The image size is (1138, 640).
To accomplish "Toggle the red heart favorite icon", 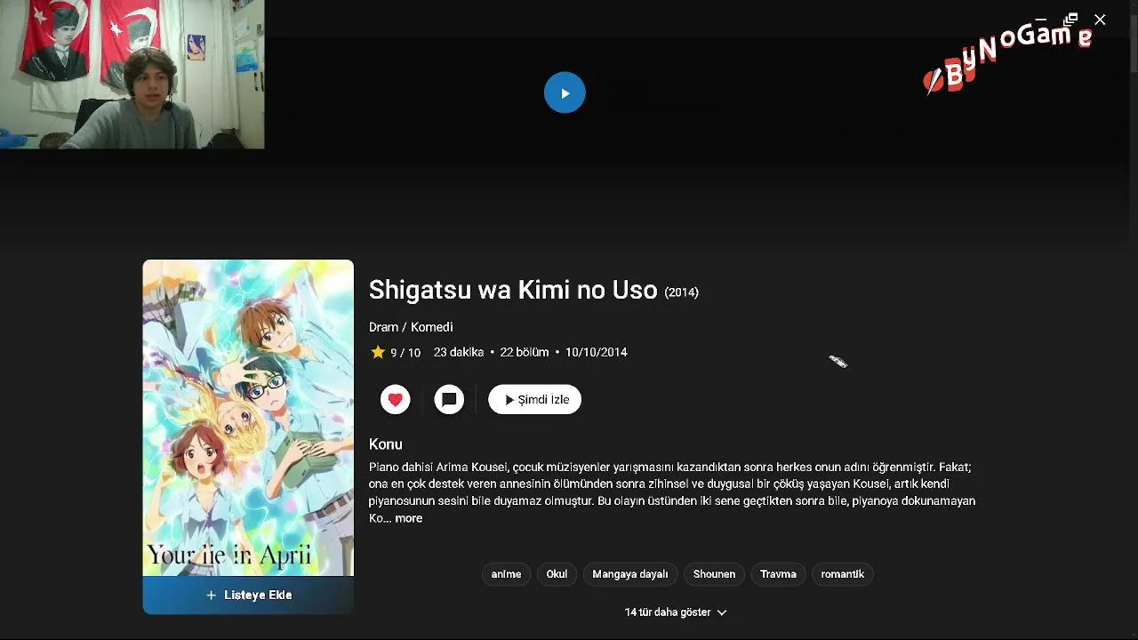I will point(396,400).
